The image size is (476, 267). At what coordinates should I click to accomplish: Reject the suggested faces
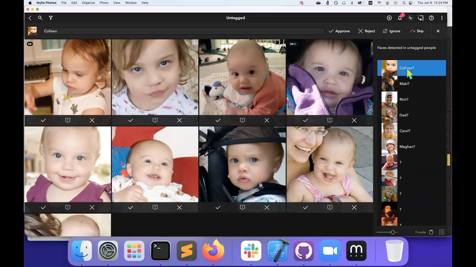point(367,31)
